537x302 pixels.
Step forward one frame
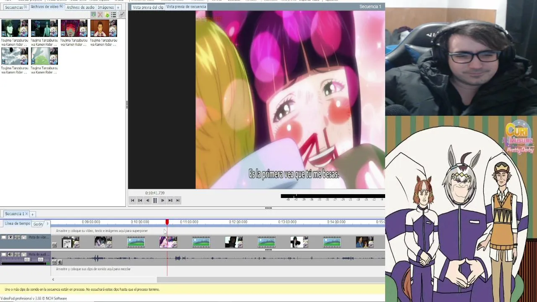[163, 200]
